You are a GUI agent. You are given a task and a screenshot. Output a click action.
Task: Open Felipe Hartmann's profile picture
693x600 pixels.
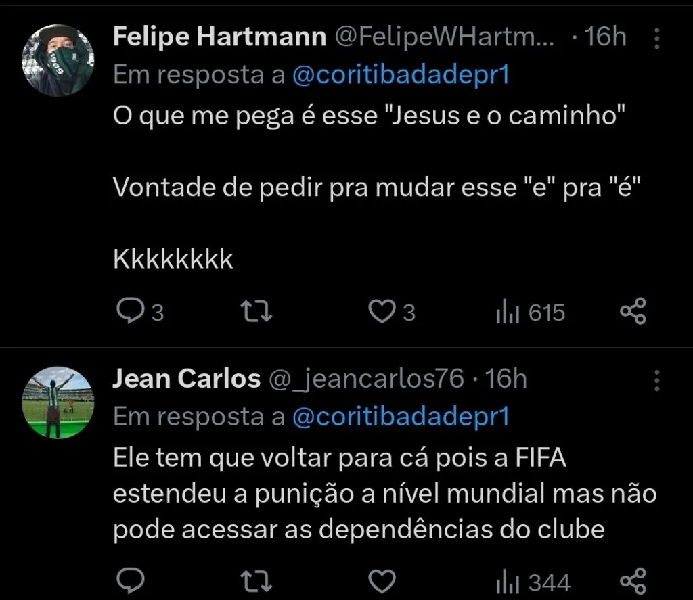(x=58, y=60)
